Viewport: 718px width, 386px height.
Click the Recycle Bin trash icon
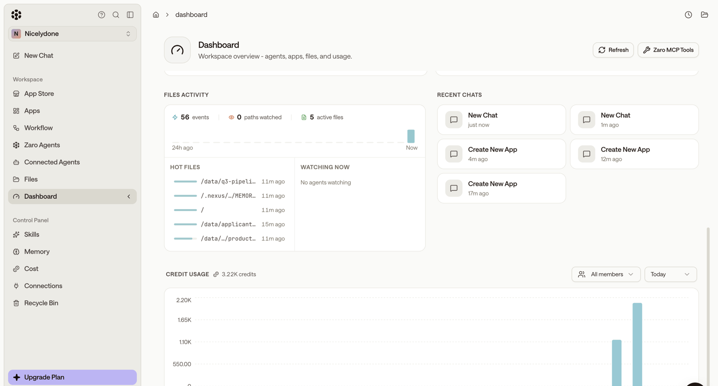tap(16, 303)
